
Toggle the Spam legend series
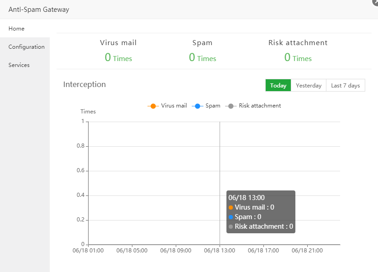point(207,106)
